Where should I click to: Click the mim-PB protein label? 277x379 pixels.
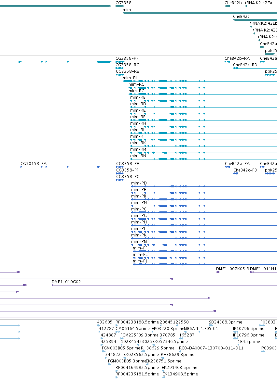click(x=139, y=196)
